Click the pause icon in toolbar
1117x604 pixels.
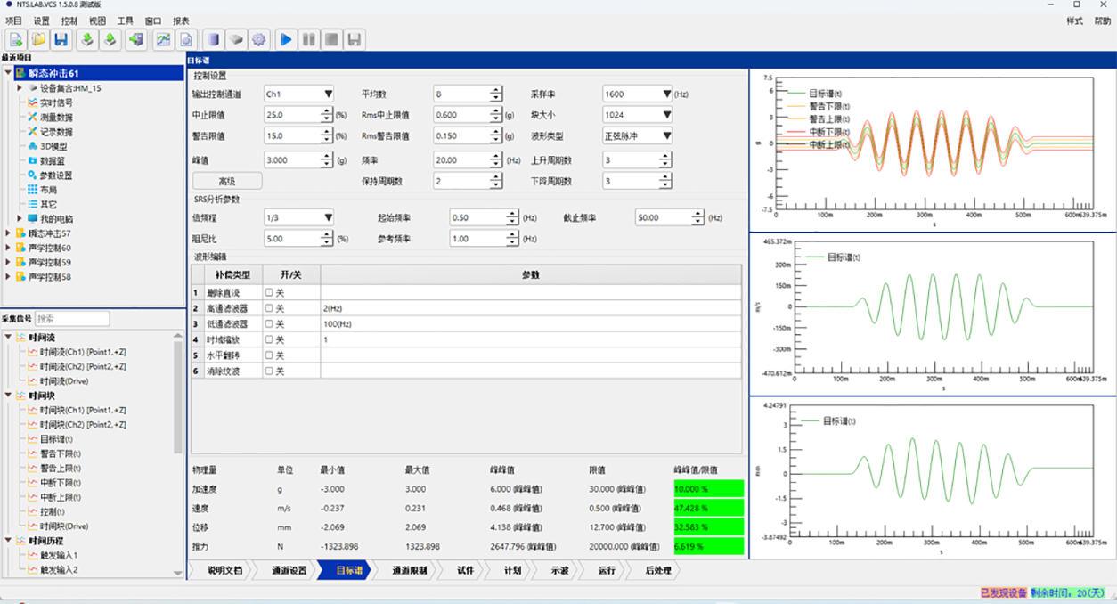308,39
